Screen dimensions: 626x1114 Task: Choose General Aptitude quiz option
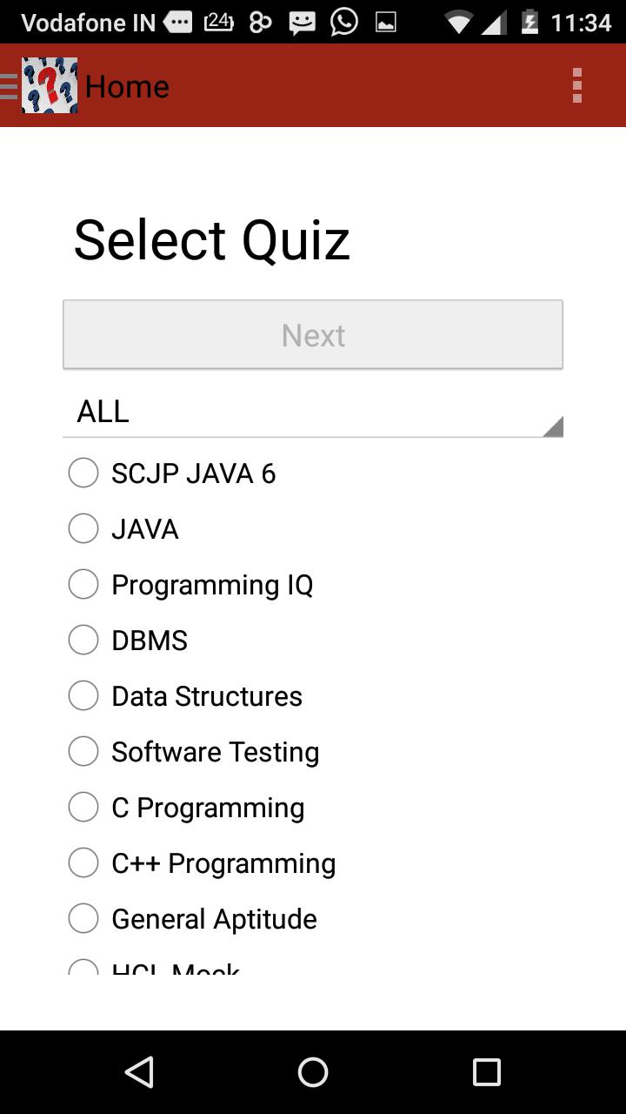coord(83,919)
